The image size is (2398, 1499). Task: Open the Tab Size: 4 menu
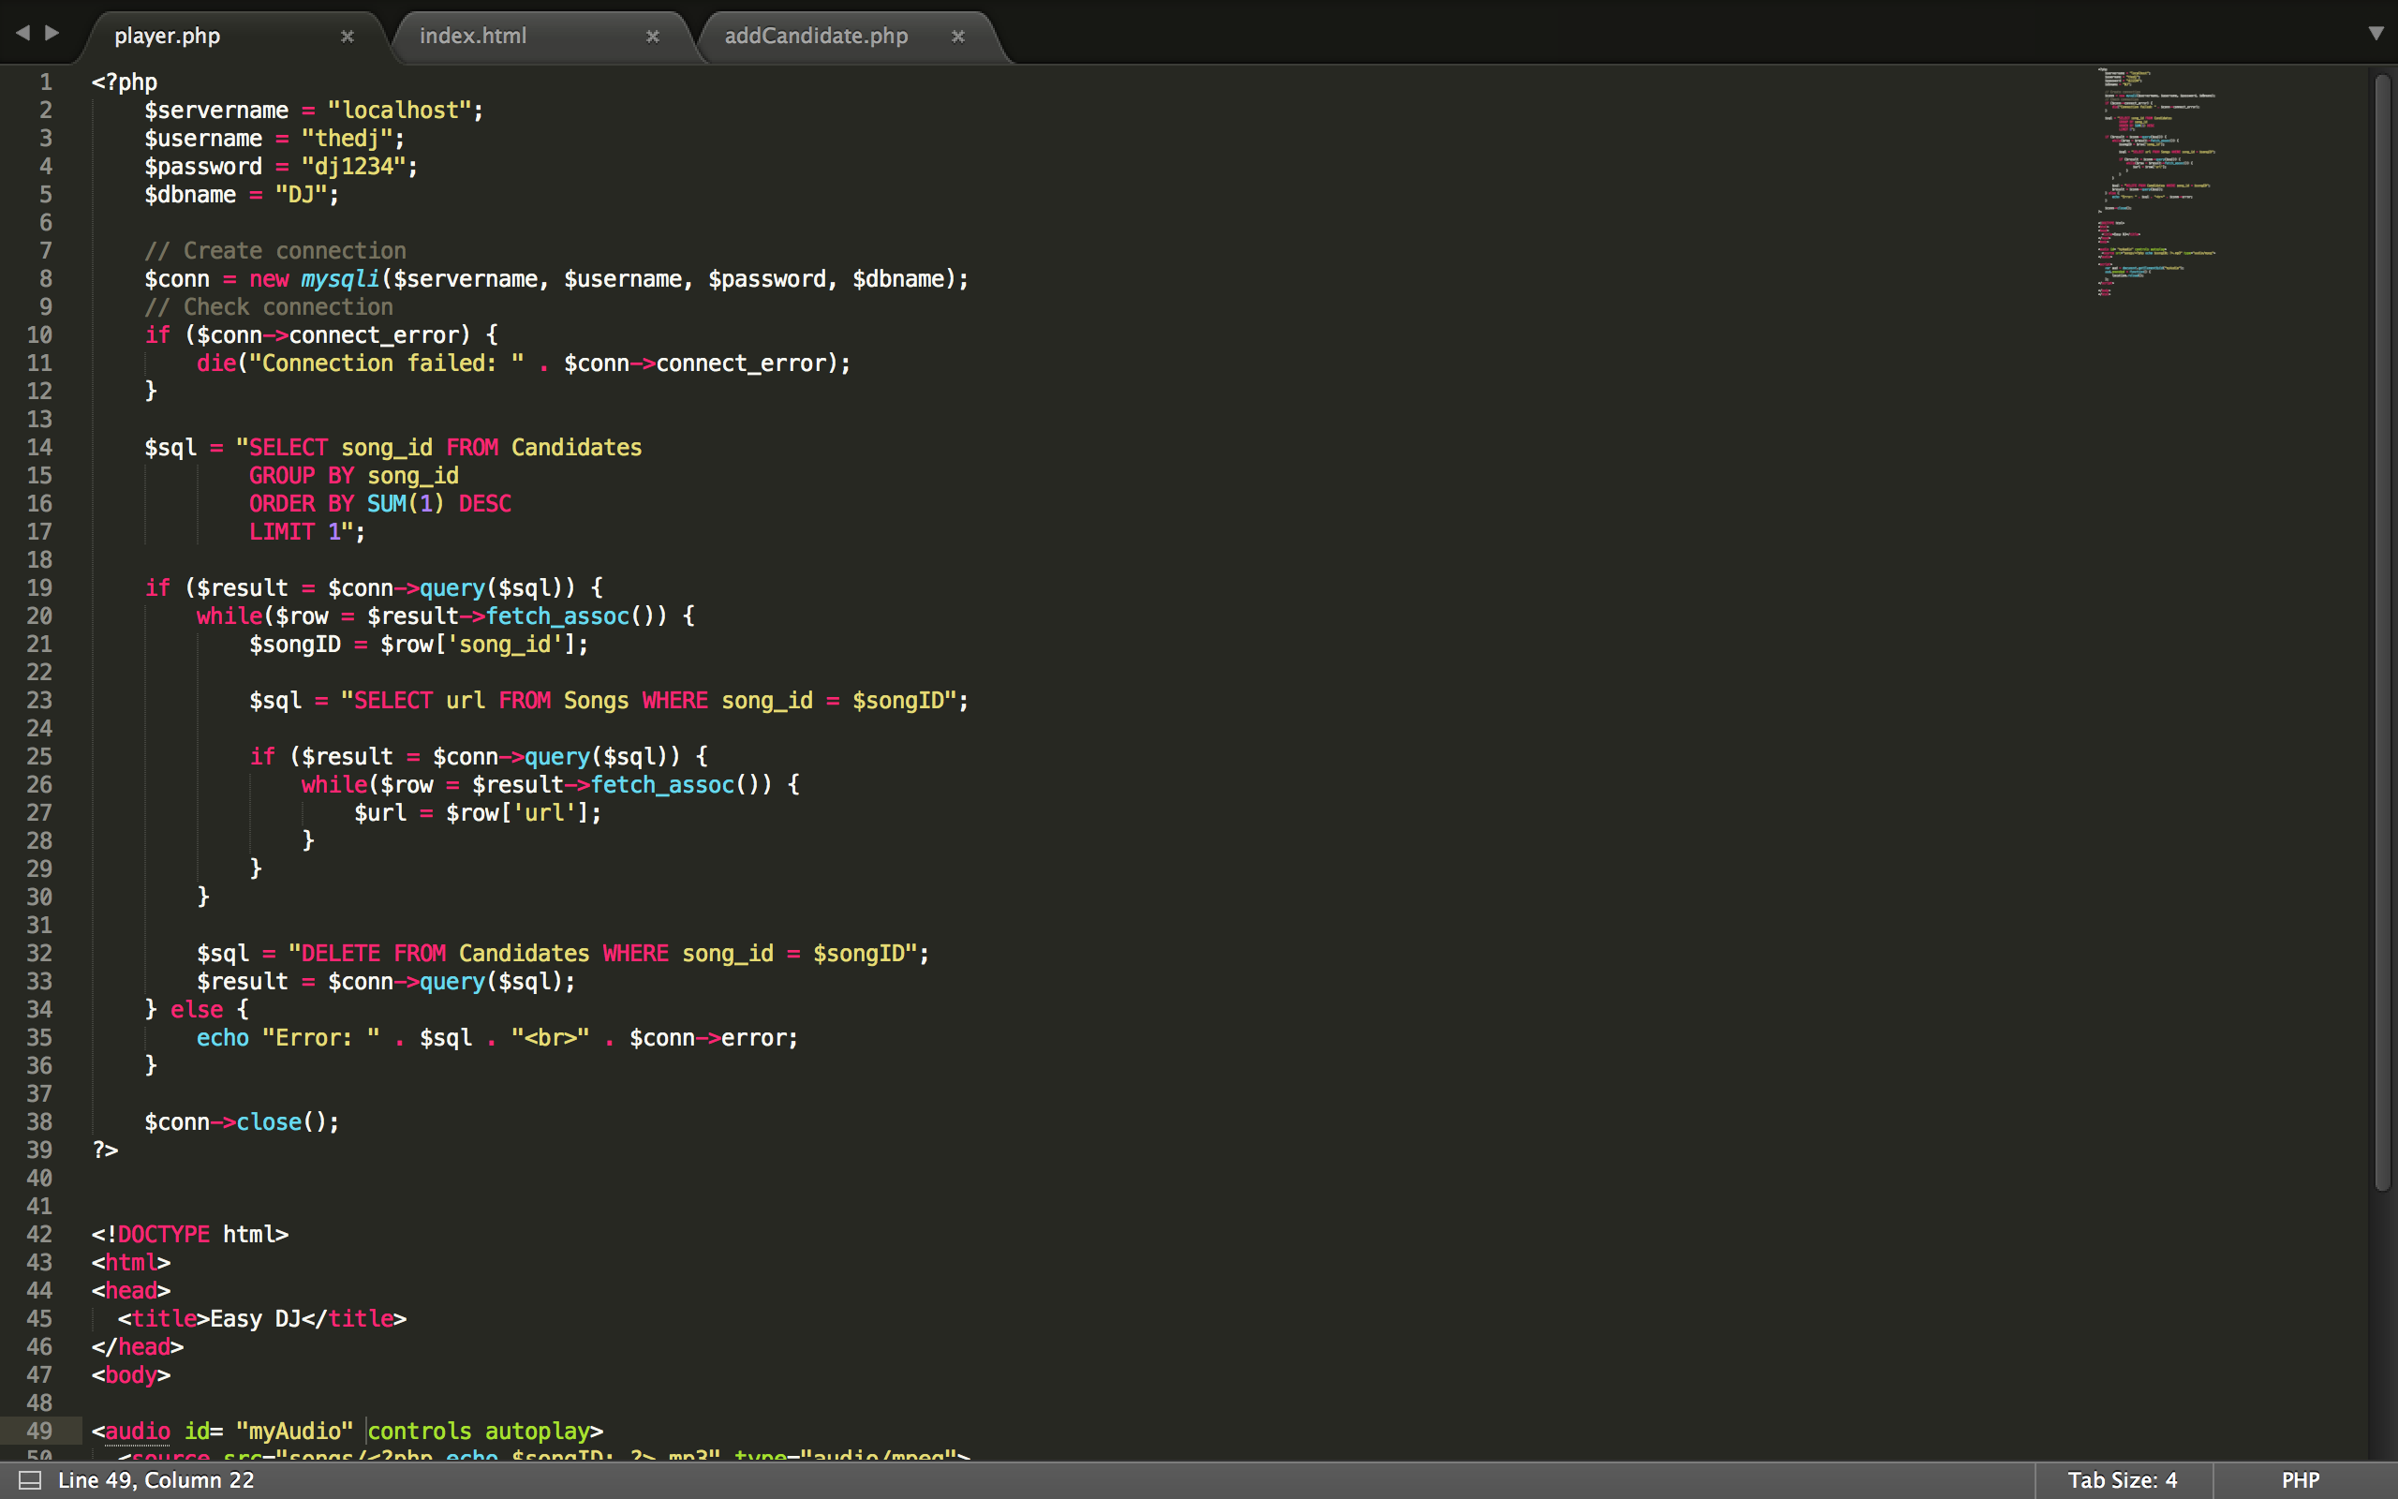(x=2122, y=1480)
